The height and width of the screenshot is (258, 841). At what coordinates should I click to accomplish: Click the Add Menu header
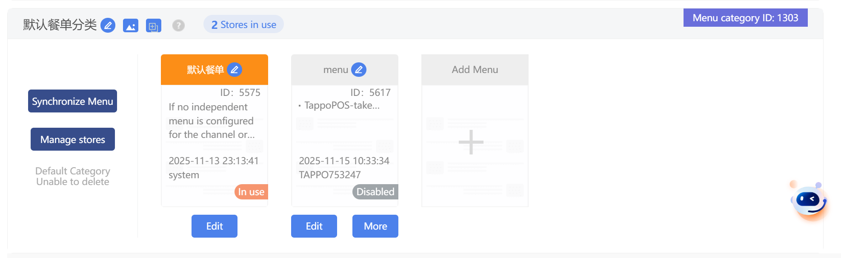pyautogui.click(x=475, y=70)
